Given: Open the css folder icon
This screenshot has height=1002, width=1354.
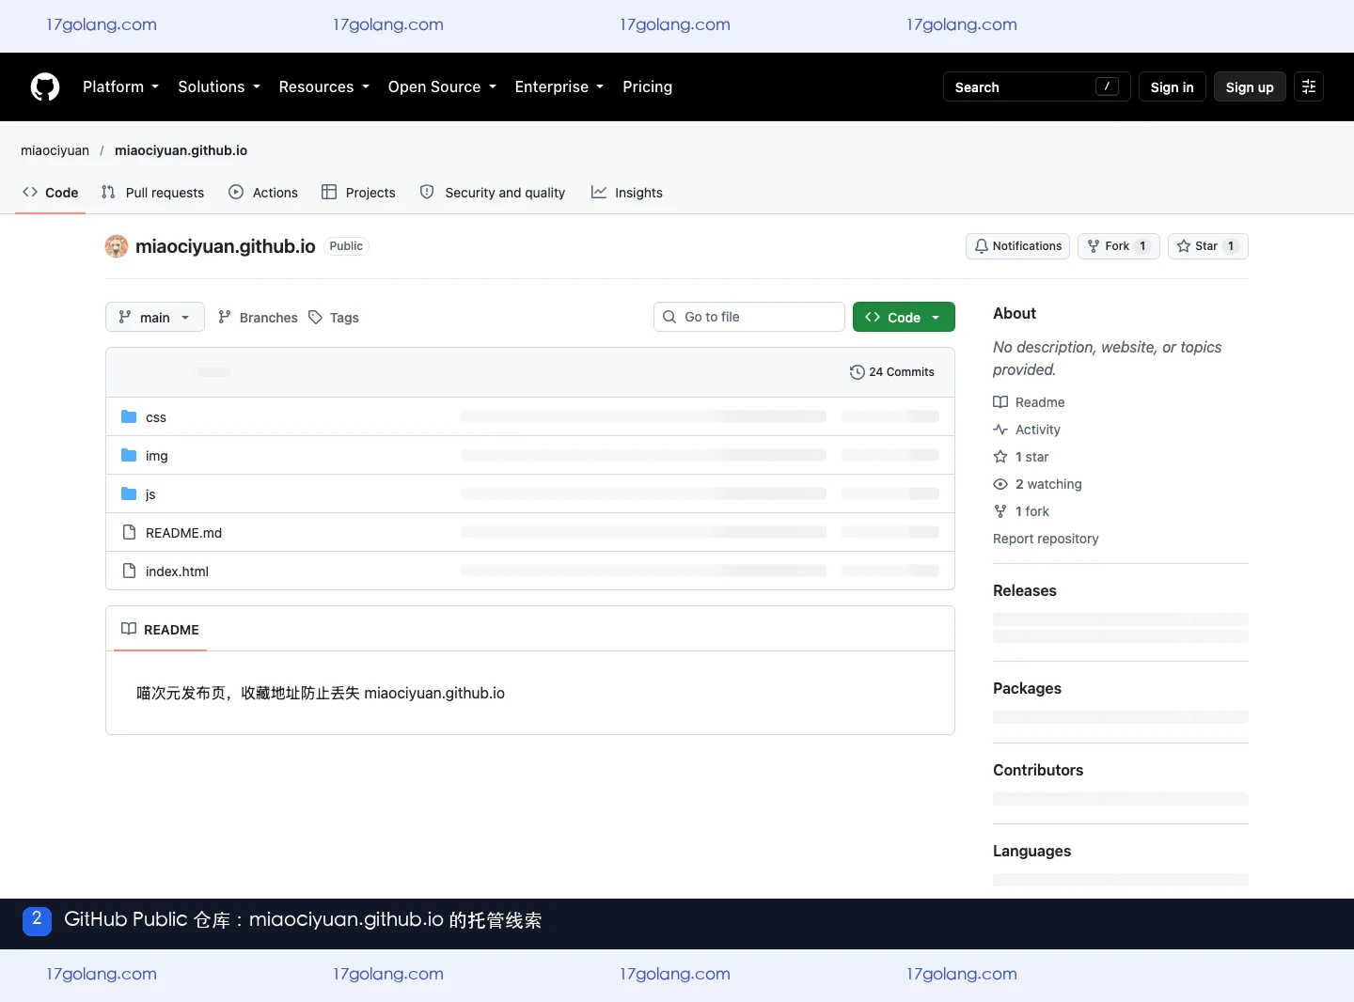Looking at the screenshot, I should [129, 416].
